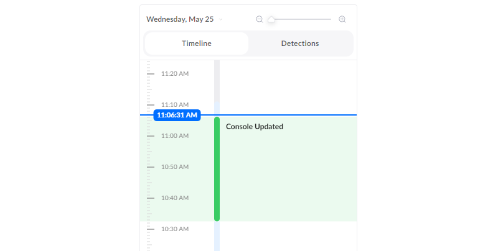This screenshot has height=251, width=498.
Task: Jump to 11:20 AM on timeline
Action: click(175, 73)
